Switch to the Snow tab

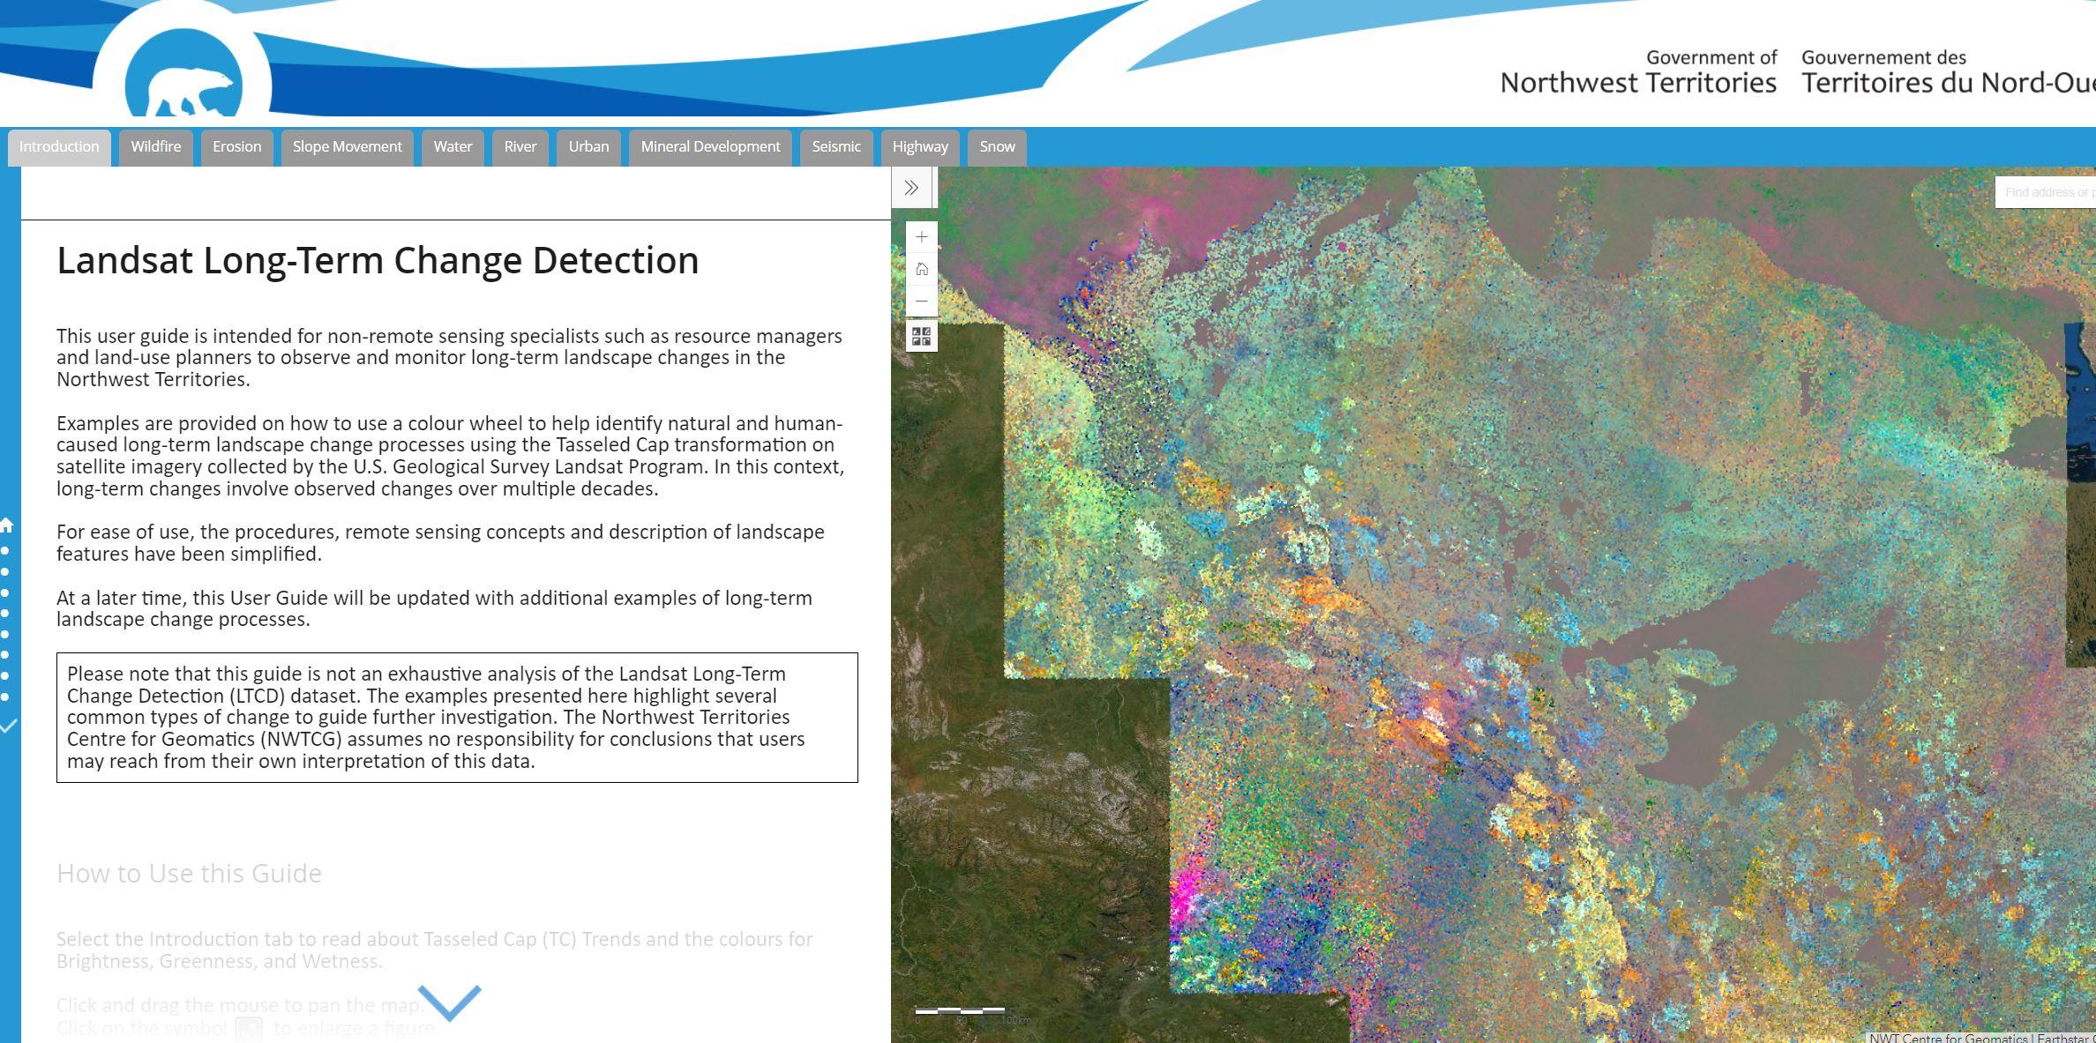(997, 147)
